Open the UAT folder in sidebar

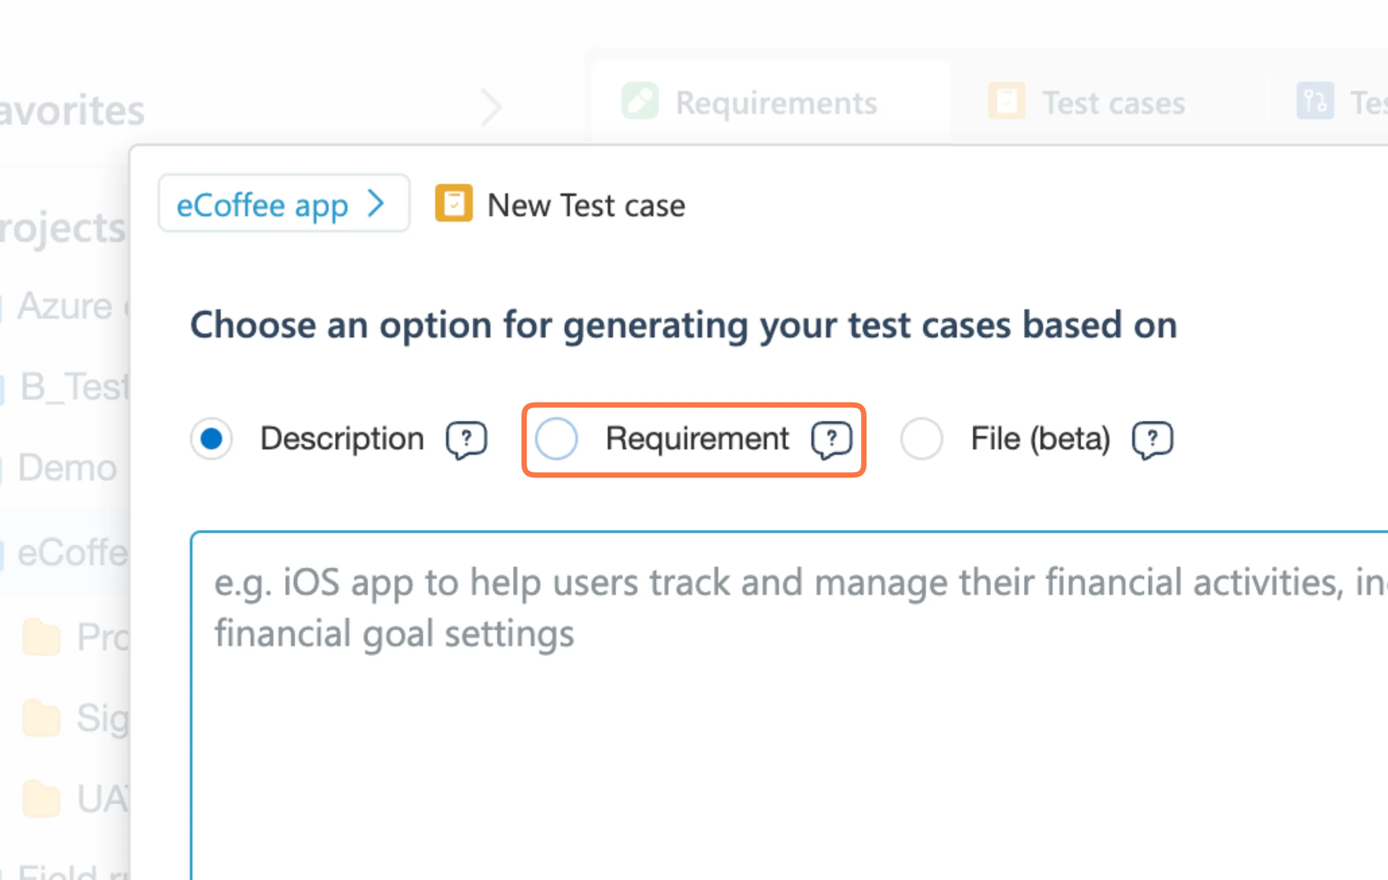pos(42,799)
